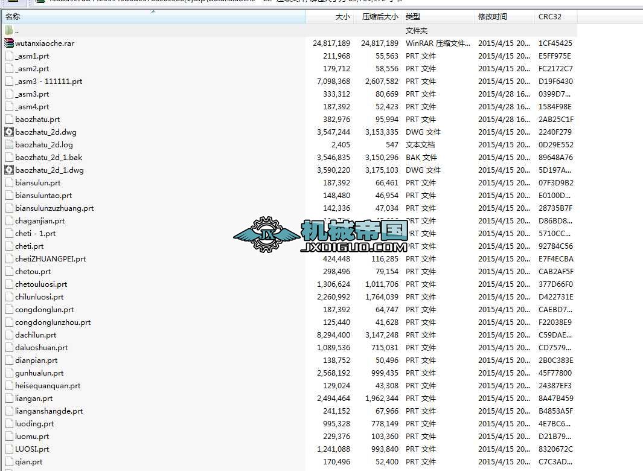Image resolution: width=643 pixels, height=471 pixels.
Task: Click the chetou.prt file icon
Action: click(9, 272)
